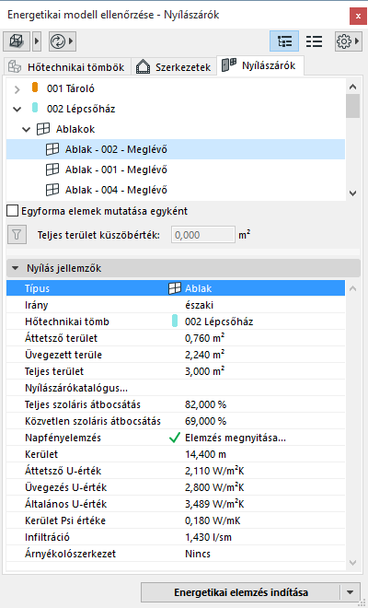368x608 pixels.
Task: Click Áttetsző terület value 0,760 m²
Action: coord(204,338)
